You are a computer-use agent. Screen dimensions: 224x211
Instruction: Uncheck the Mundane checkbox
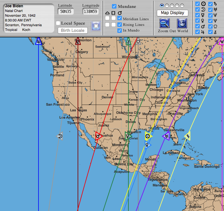[114, 7]
